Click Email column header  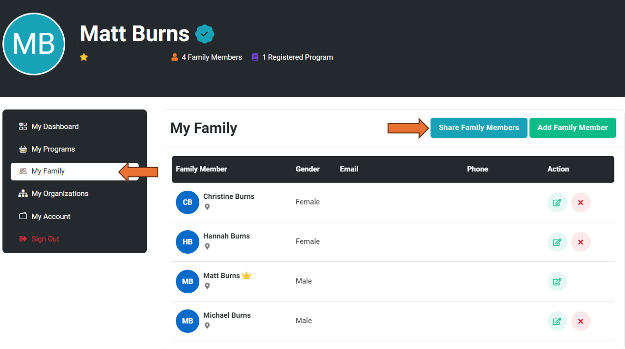(x=349, y=169)
